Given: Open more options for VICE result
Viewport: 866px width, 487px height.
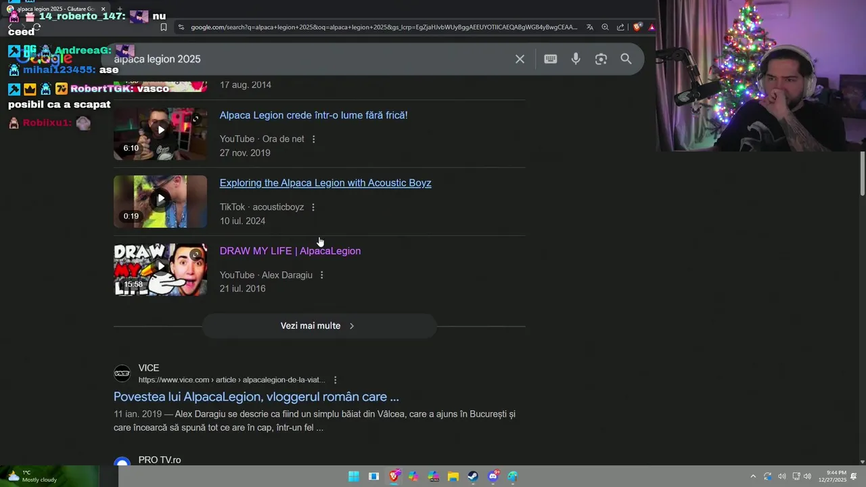Looking at the screenshot, I should [x=335, y=380].
